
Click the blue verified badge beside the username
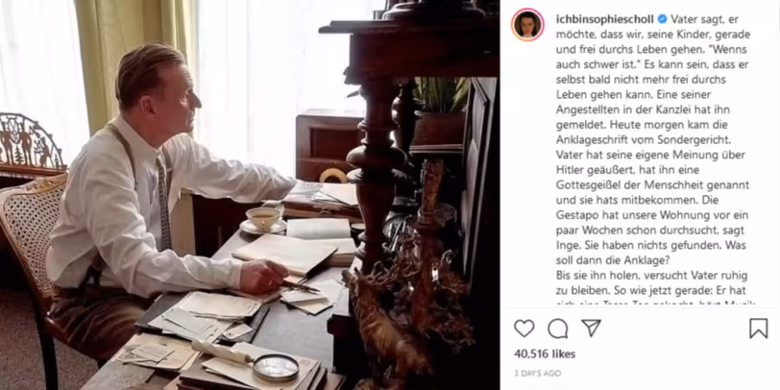(x=663, y=19)
